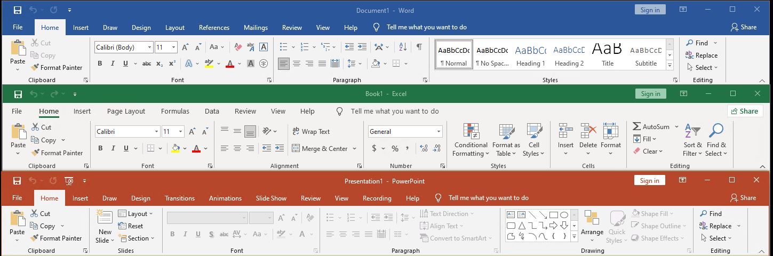Click Word's Show/Hide paragraph marks icon

tap(419, 47)
